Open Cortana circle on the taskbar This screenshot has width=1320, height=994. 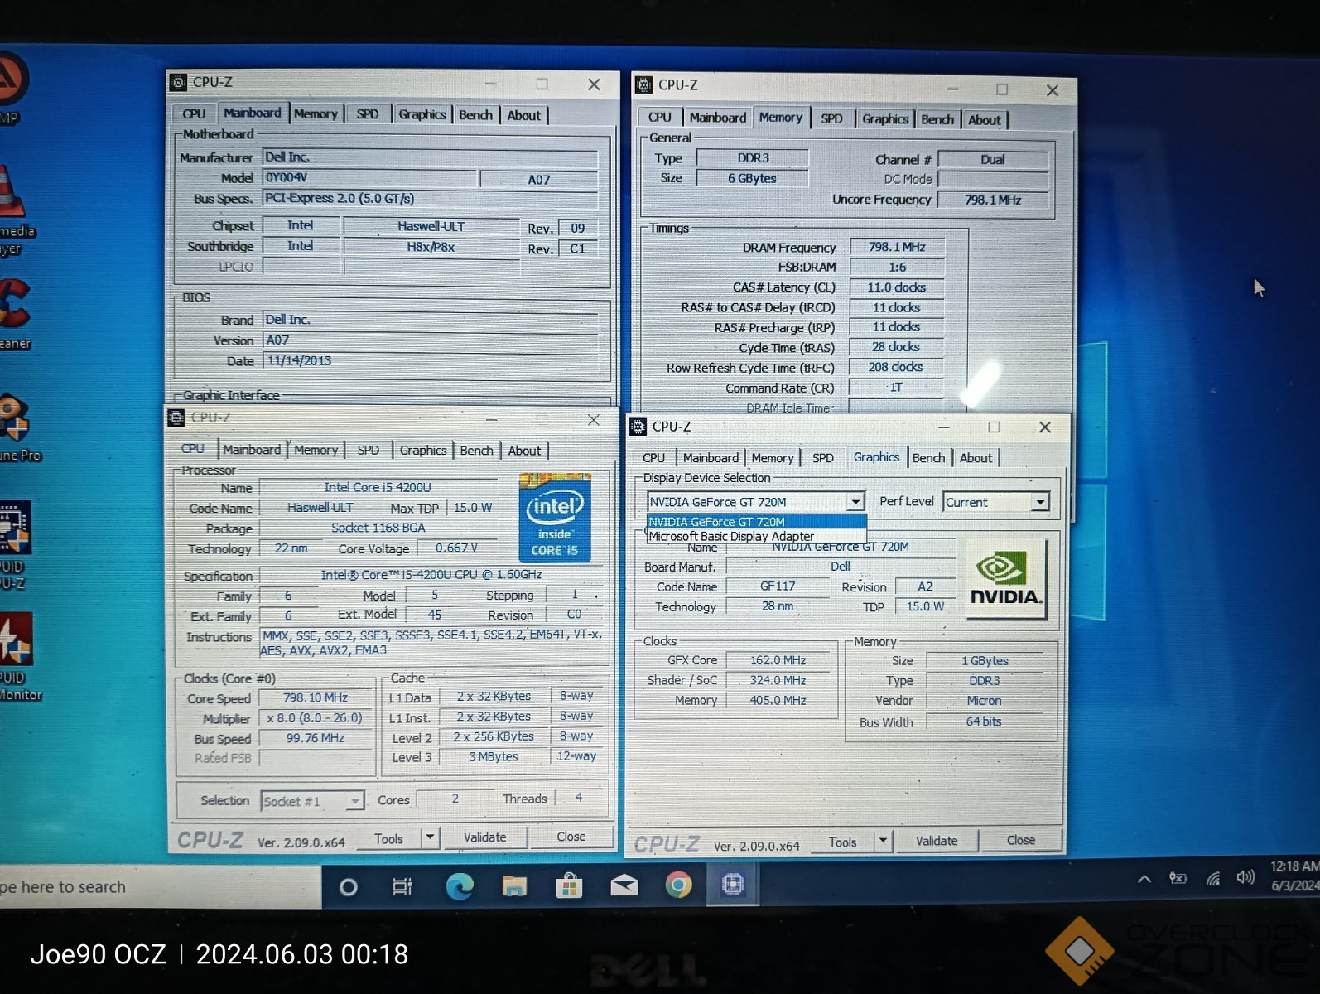[349, 887]
